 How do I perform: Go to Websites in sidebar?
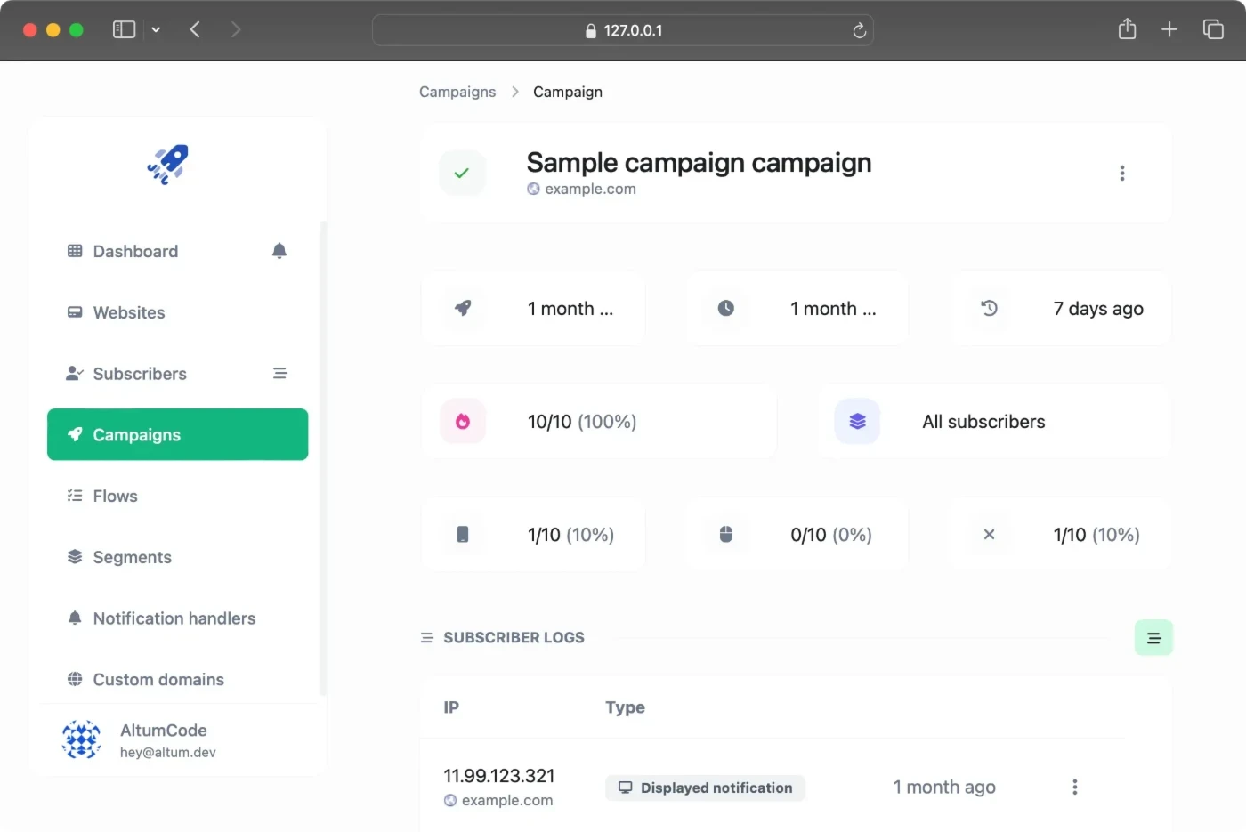point(129,313)
